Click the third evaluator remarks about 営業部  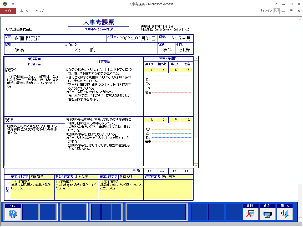121,189
